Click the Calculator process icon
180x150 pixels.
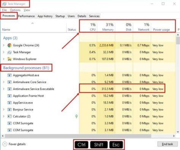click(9, 116)
